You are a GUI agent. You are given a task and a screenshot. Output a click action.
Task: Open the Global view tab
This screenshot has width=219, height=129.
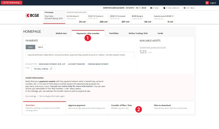point(61,33)
